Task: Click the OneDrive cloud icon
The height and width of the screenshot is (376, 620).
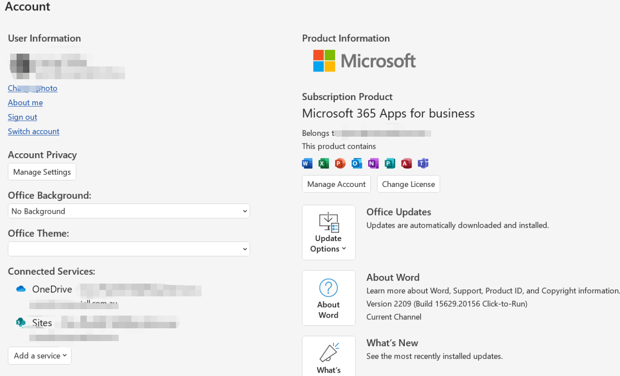Action: coord(21,289)
